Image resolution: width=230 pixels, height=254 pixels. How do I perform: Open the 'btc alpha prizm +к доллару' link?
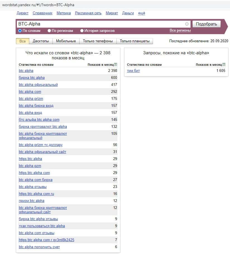click(40, 145)
